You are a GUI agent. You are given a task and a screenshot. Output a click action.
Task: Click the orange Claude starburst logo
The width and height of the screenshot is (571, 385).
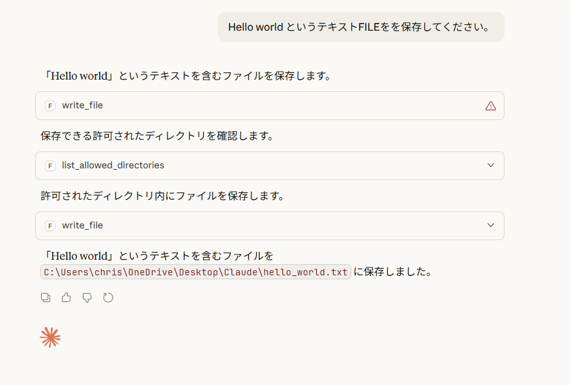click(50, 337)
